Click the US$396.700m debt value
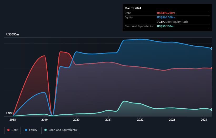 pos(166,13)
